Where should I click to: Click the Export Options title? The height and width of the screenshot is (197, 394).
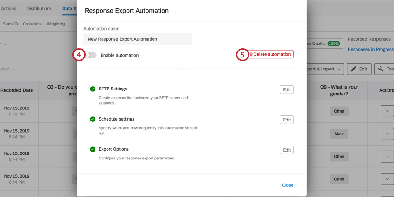pyautogui.click(x=114, y=149)
